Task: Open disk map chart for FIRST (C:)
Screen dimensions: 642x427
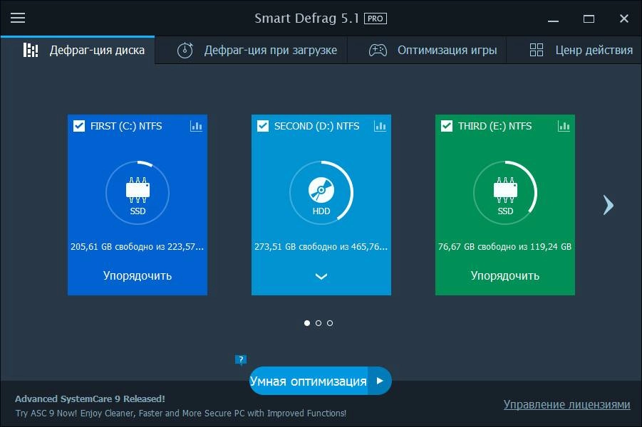Action: (196, 126)
